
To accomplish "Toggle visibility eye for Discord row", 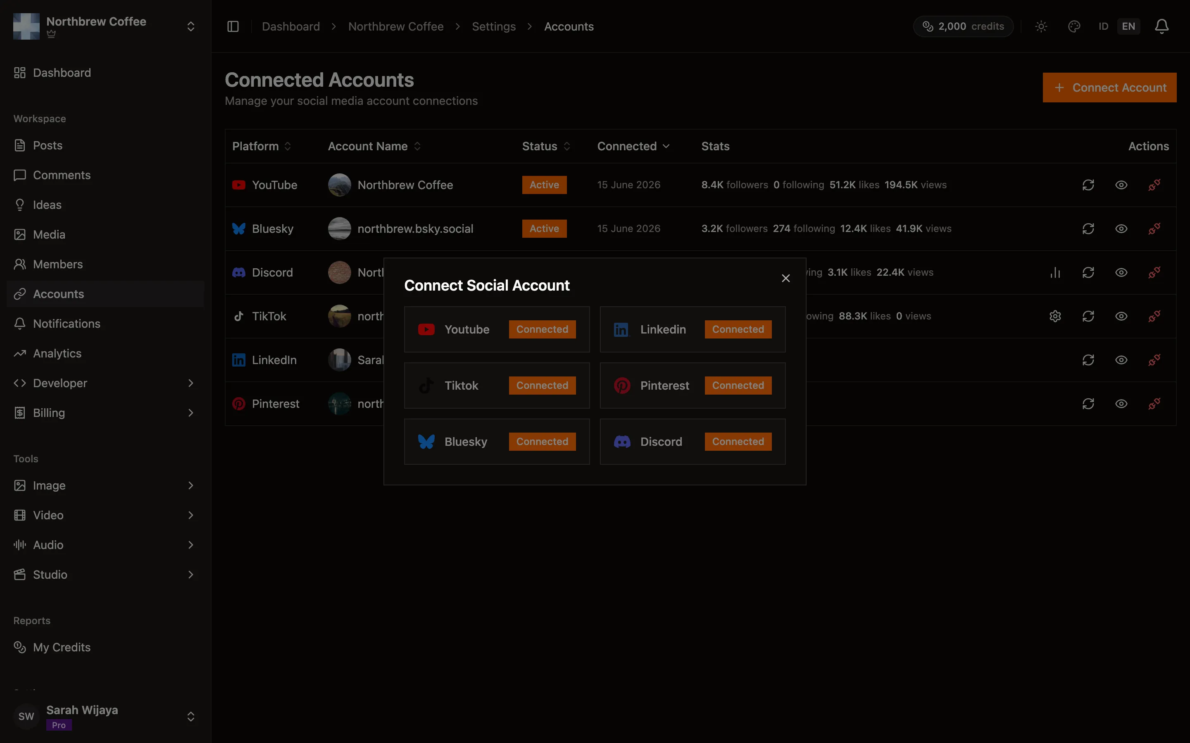I will tap(1121, 272).
